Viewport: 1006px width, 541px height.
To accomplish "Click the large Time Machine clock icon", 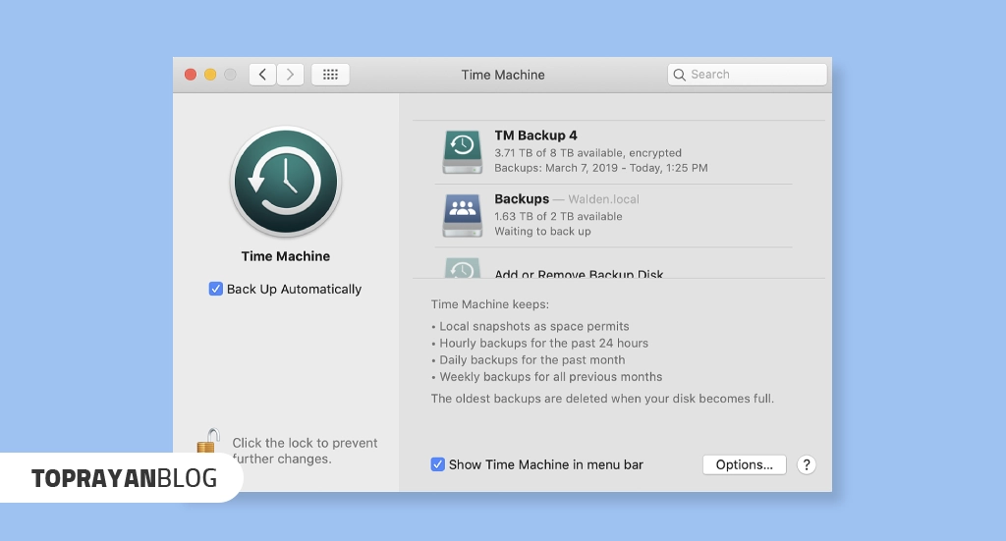I will point(286,182).
